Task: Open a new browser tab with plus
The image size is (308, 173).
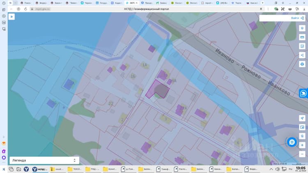Action: click(263, 3)
